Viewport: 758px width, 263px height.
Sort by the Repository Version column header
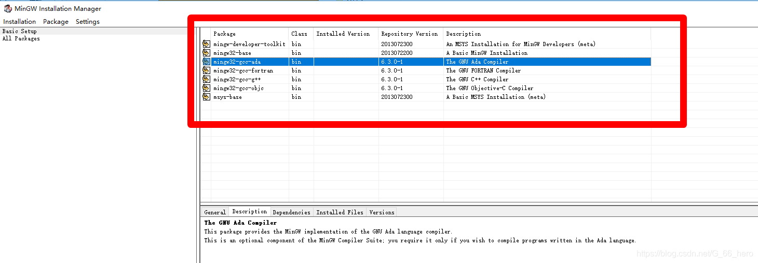411,34
